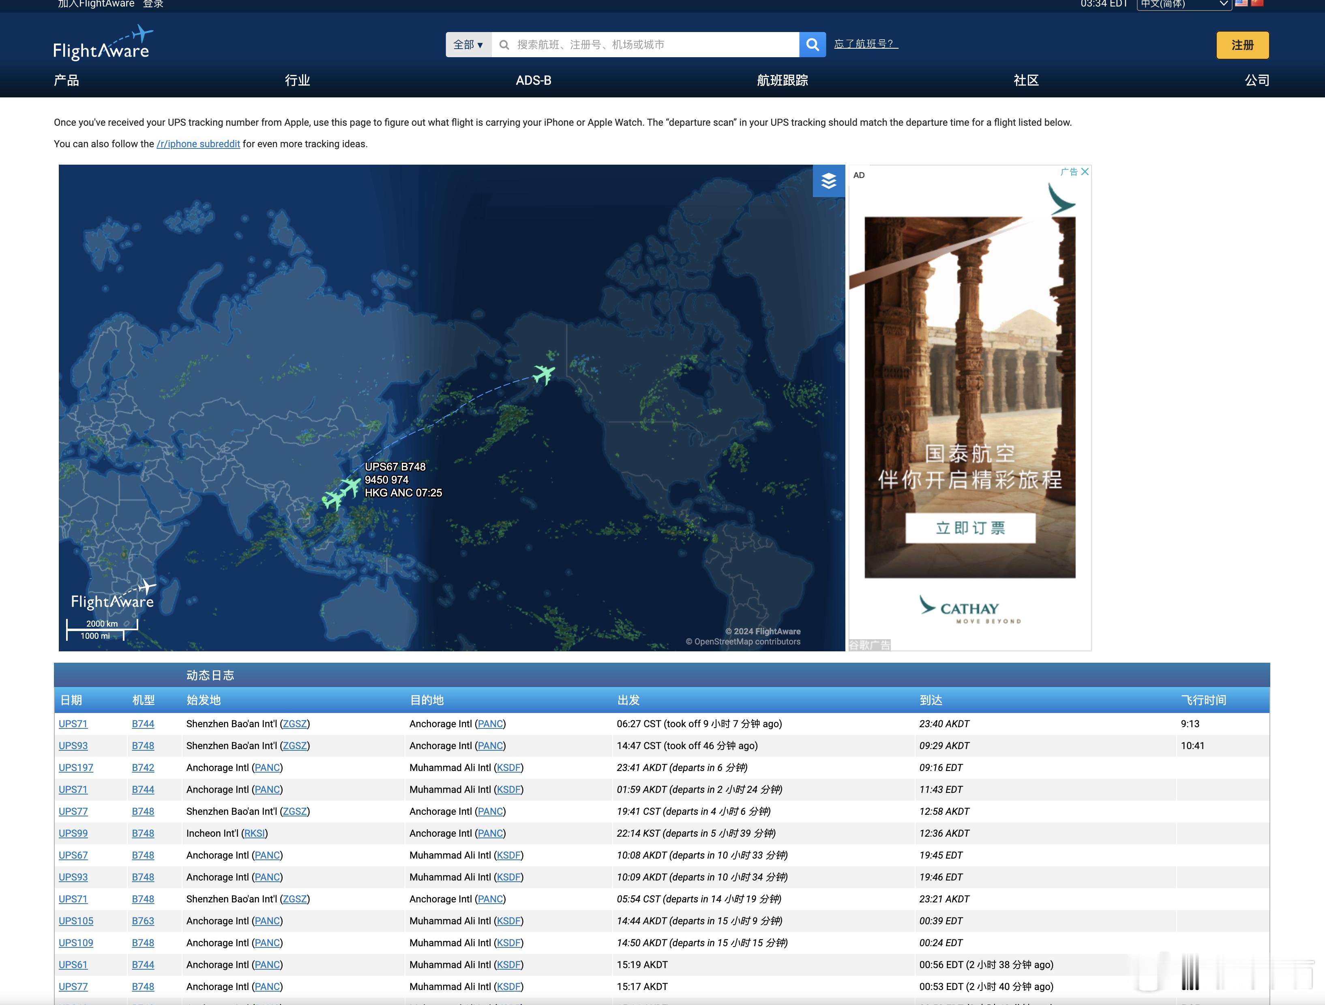Screen dimensions: 1325x1005
Task: Click KSDF link in UPS197 row
Action: [x=508, y=768]
